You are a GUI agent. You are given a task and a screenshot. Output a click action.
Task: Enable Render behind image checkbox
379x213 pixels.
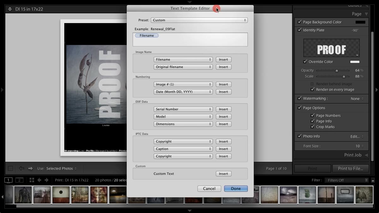click(312, 84)
